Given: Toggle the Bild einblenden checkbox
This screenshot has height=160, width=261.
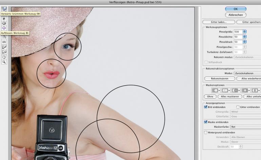Looking at the screenshot, I should tap(205, 107).
